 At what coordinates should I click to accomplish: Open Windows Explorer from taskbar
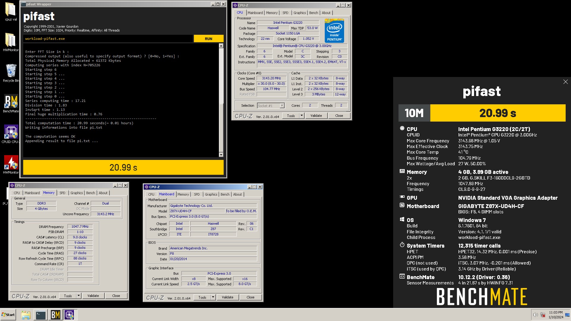pyautogui.click(x=26, y=315)
